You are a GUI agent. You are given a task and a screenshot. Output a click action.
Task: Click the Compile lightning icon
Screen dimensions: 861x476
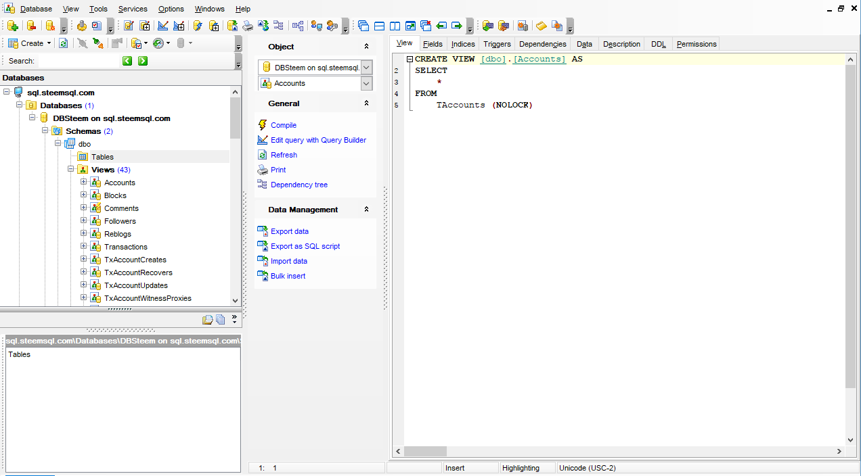pyautogui.click(x=263, y=125)
